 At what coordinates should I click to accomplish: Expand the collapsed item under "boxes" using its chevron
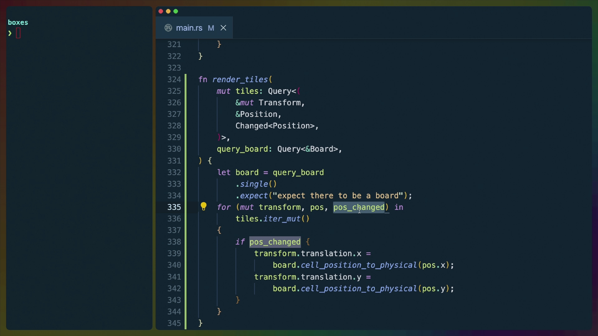9,33
